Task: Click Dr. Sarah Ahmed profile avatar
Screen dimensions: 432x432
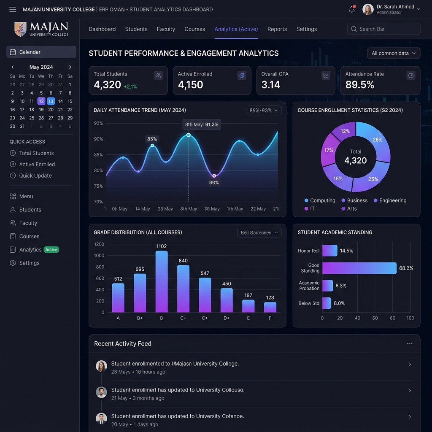Action: tap(368, 9)
